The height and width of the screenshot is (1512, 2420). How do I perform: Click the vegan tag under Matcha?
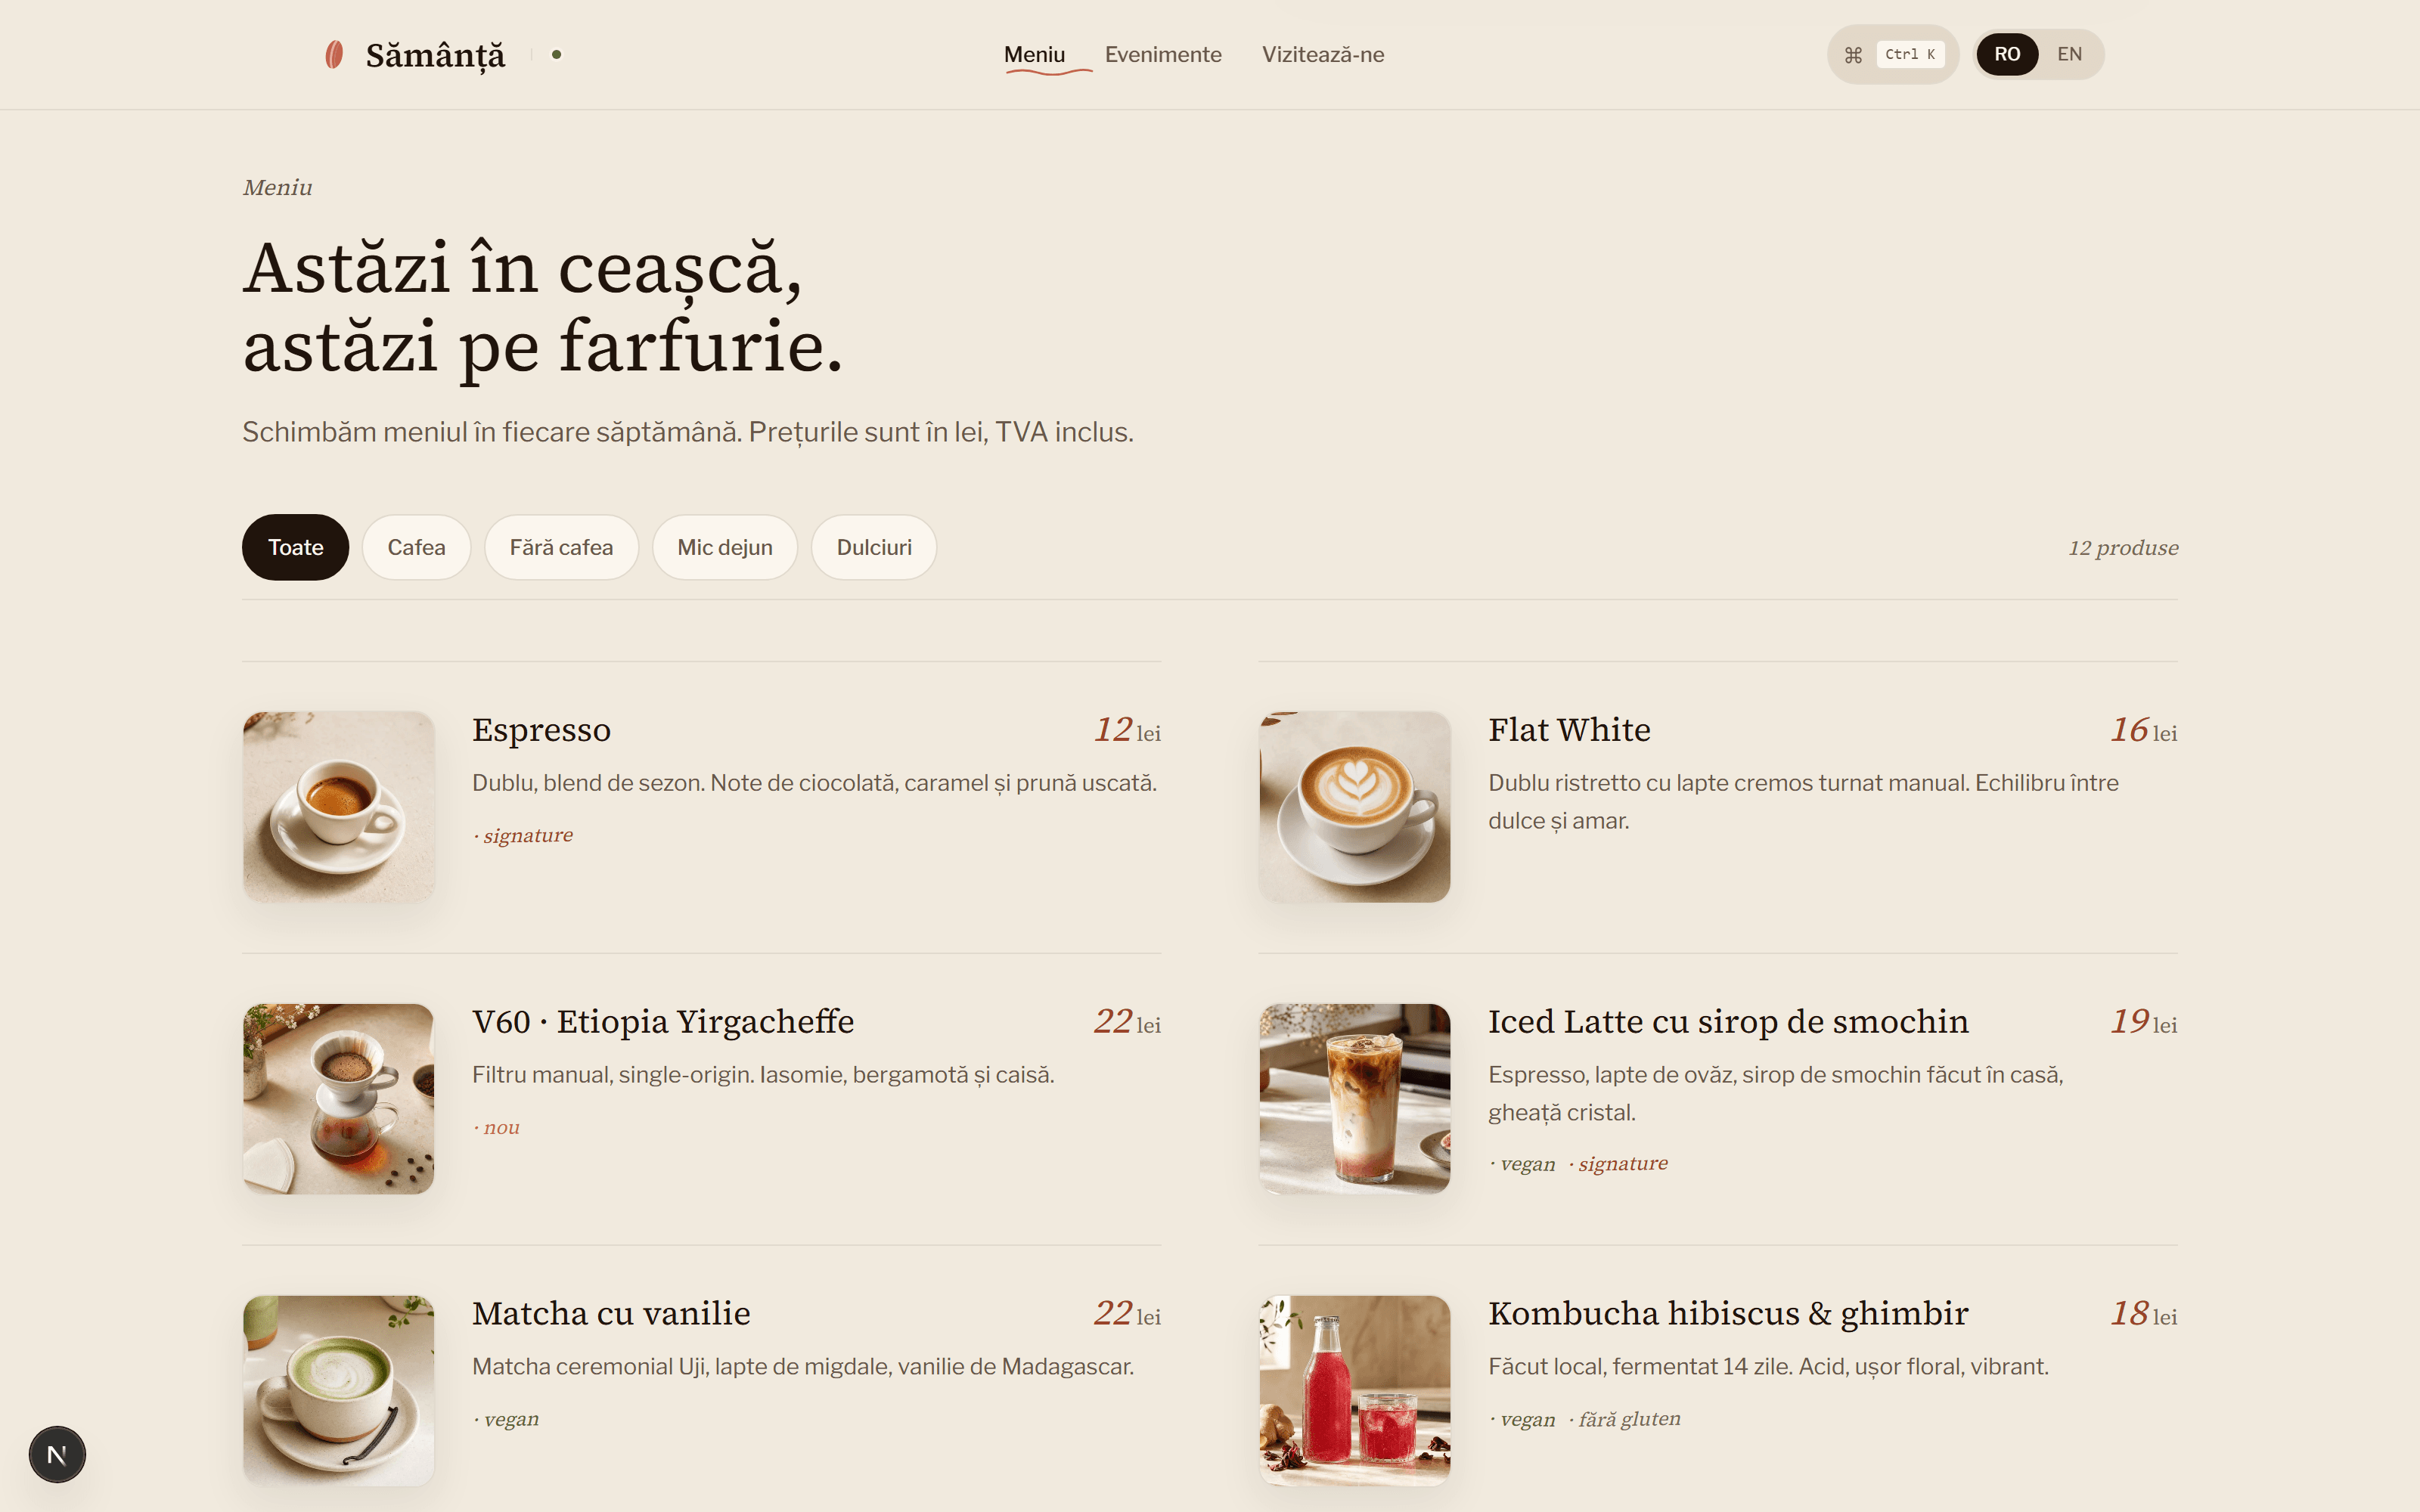(506, 1420)
